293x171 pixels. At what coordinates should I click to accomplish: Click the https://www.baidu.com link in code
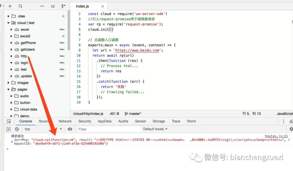[137, 50]
